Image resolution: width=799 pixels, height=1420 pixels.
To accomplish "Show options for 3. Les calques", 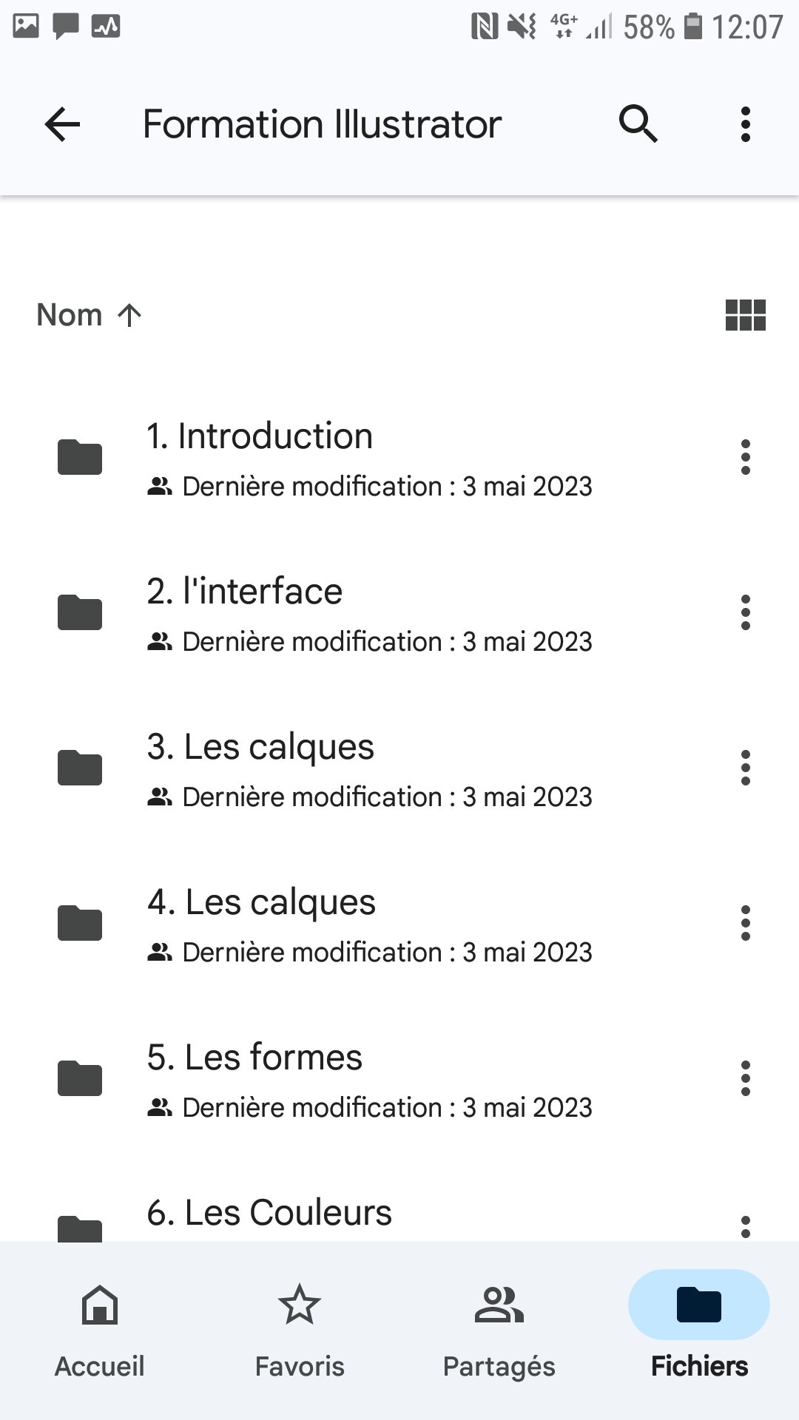I will pyautogui.click(x=745, y=768).
